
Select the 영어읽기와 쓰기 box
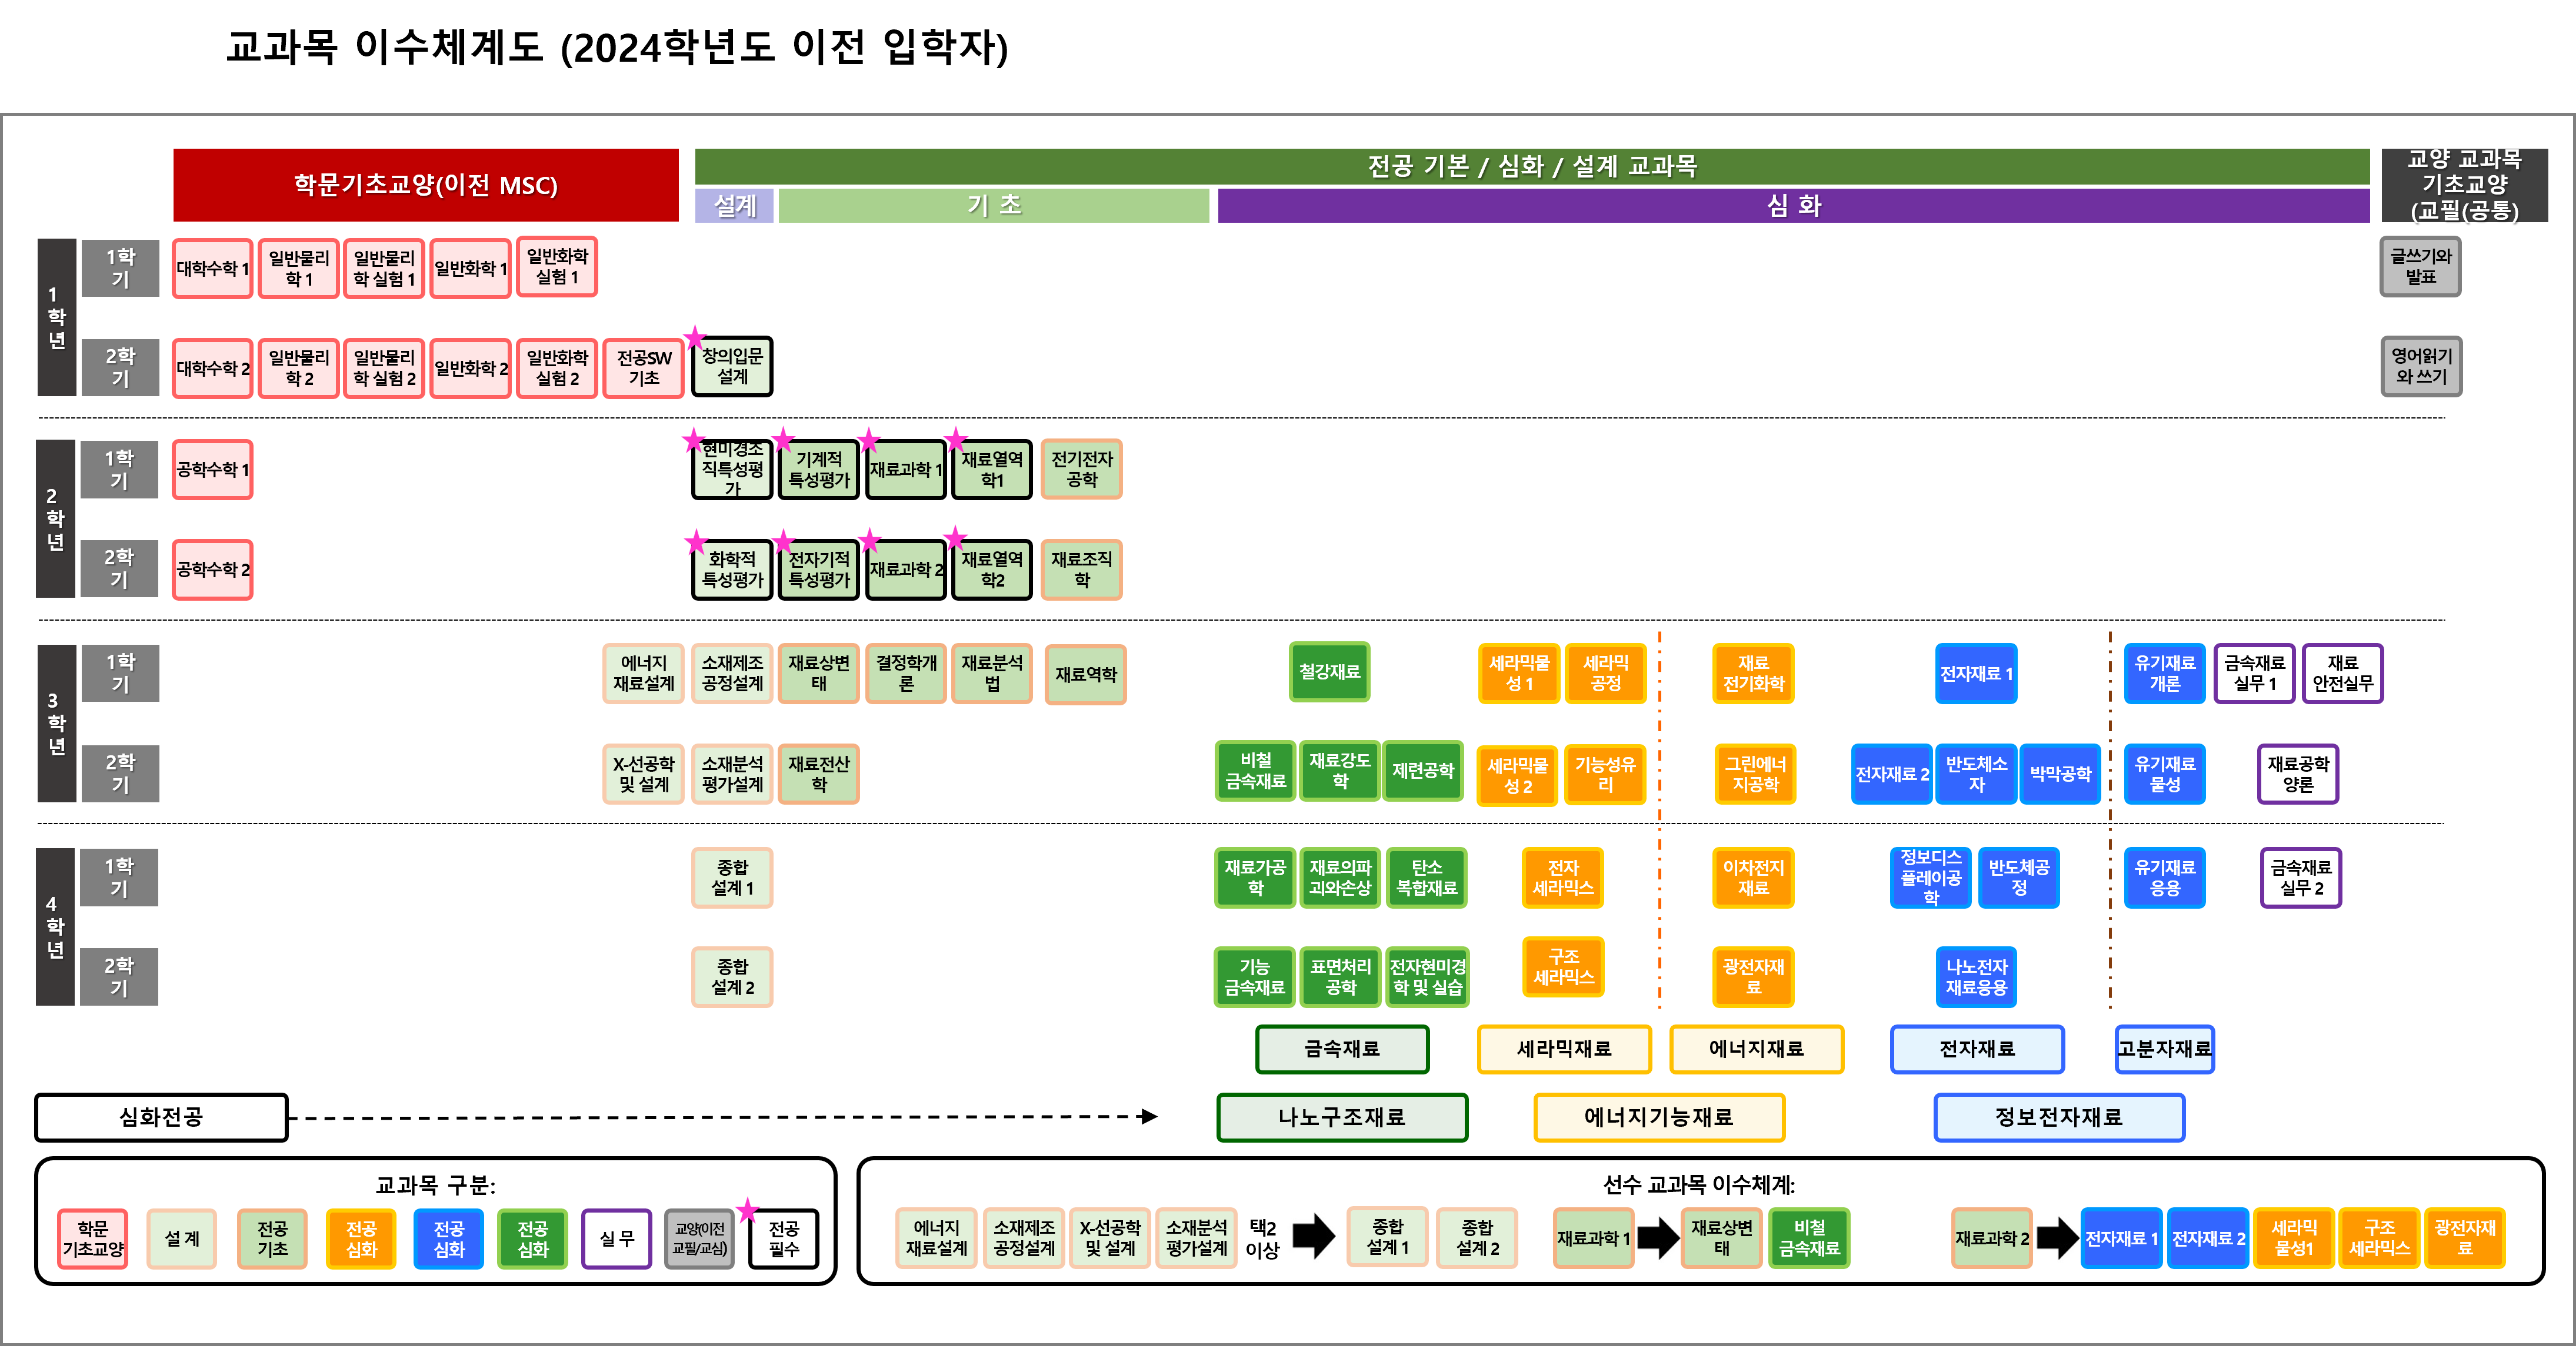click(x=2421, y=367)
